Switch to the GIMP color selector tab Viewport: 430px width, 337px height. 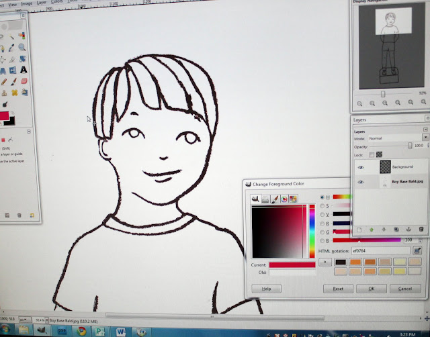click(255, 199)
